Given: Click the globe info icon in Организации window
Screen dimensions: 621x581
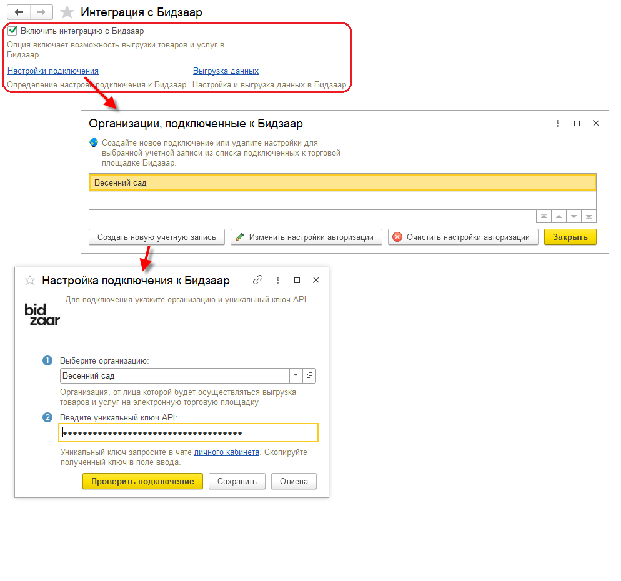Looking at the screenshot, I should point(94,142).
